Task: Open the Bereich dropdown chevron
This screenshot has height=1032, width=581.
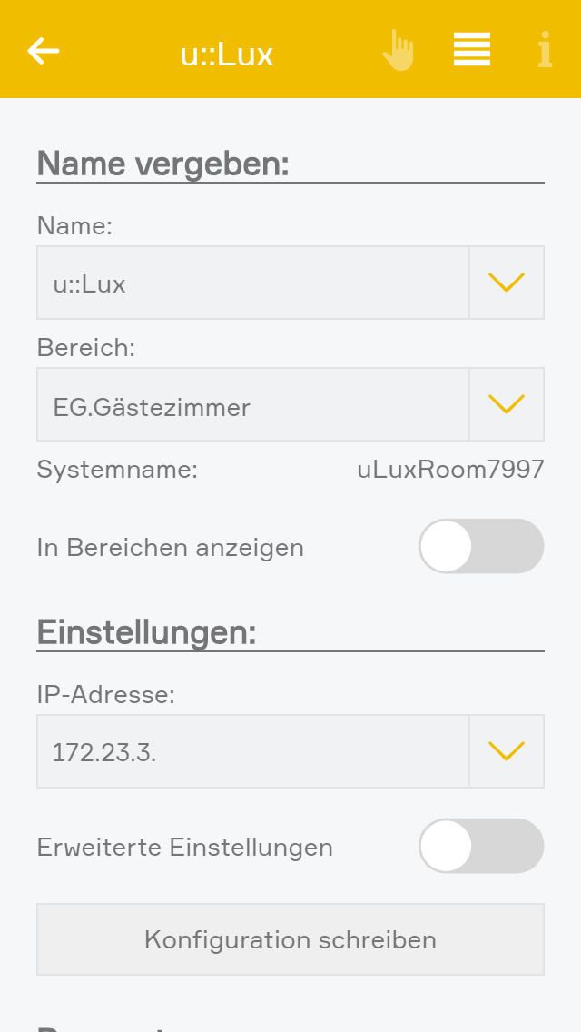Action: click(x=507, y=404)
